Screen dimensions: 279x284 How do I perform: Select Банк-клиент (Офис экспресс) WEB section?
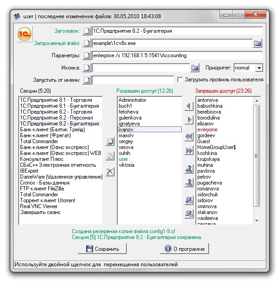pos(61,153)
